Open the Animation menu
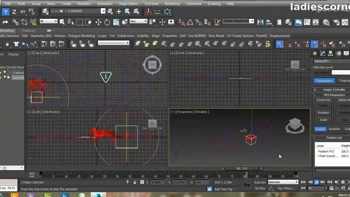 (105, 4)
